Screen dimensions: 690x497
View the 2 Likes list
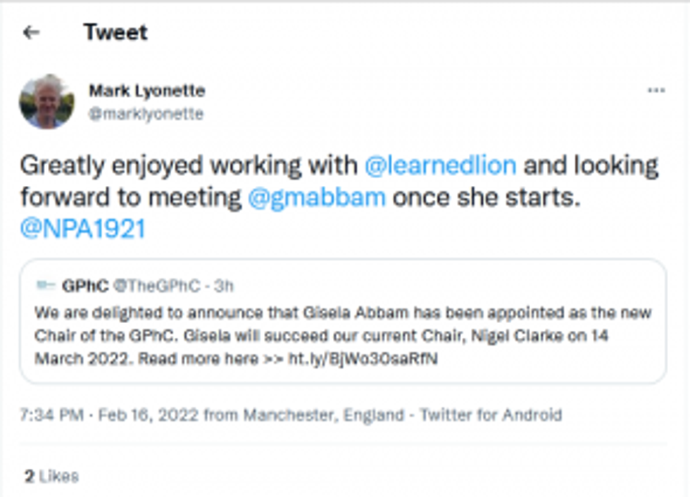pos(51,477)
